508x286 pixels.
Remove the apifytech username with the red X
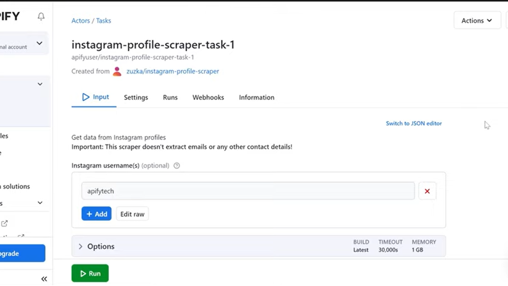(x=427, y=191)
